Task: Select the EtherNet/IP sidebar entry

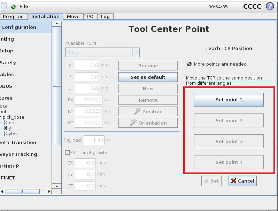Action: pyautogui.click(x=26, y=166)
